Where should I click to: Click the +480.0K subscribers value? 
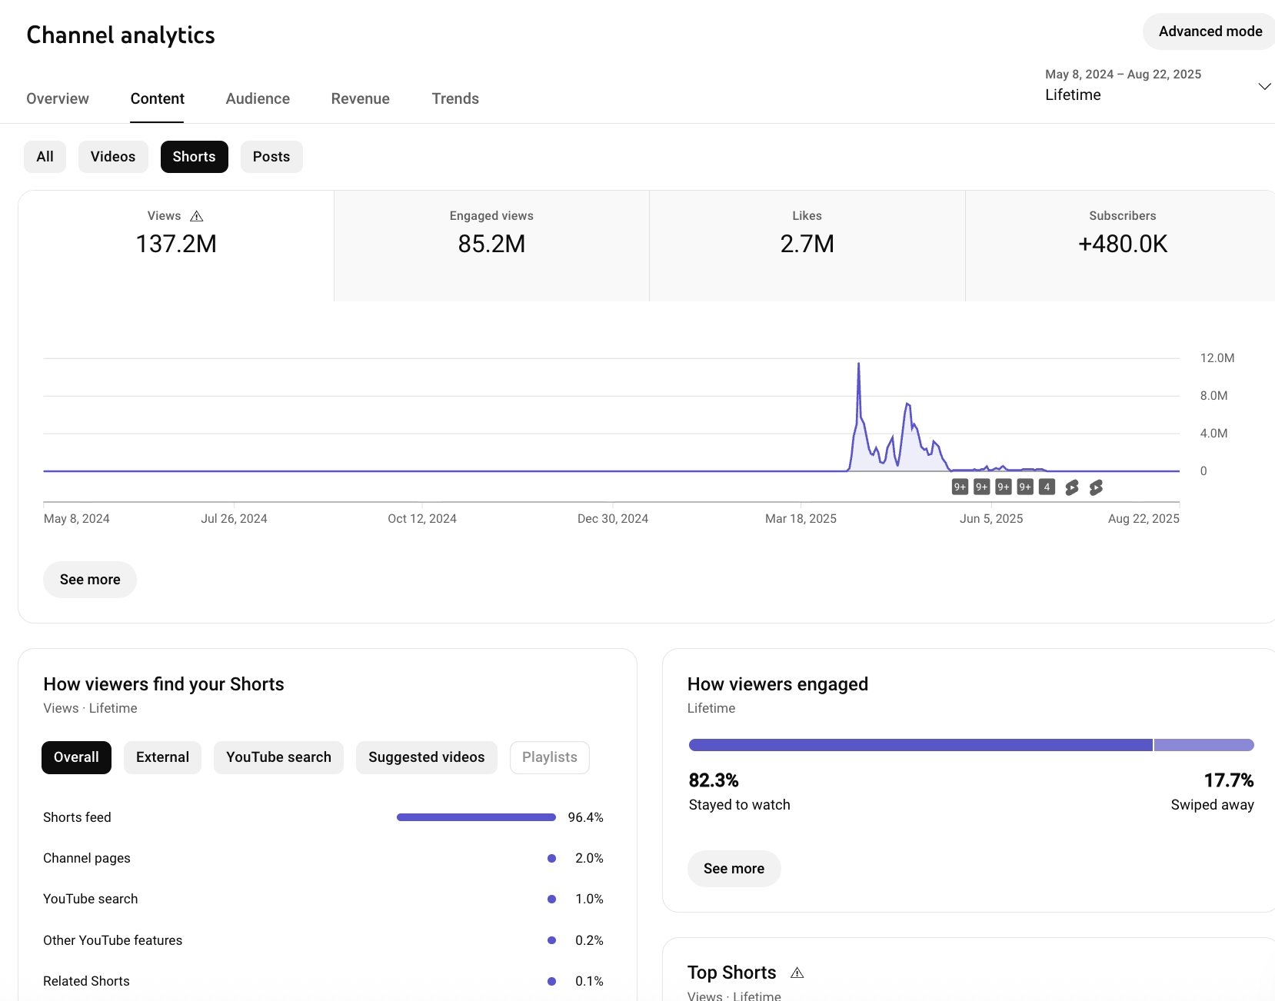(x=1123, y=244)
